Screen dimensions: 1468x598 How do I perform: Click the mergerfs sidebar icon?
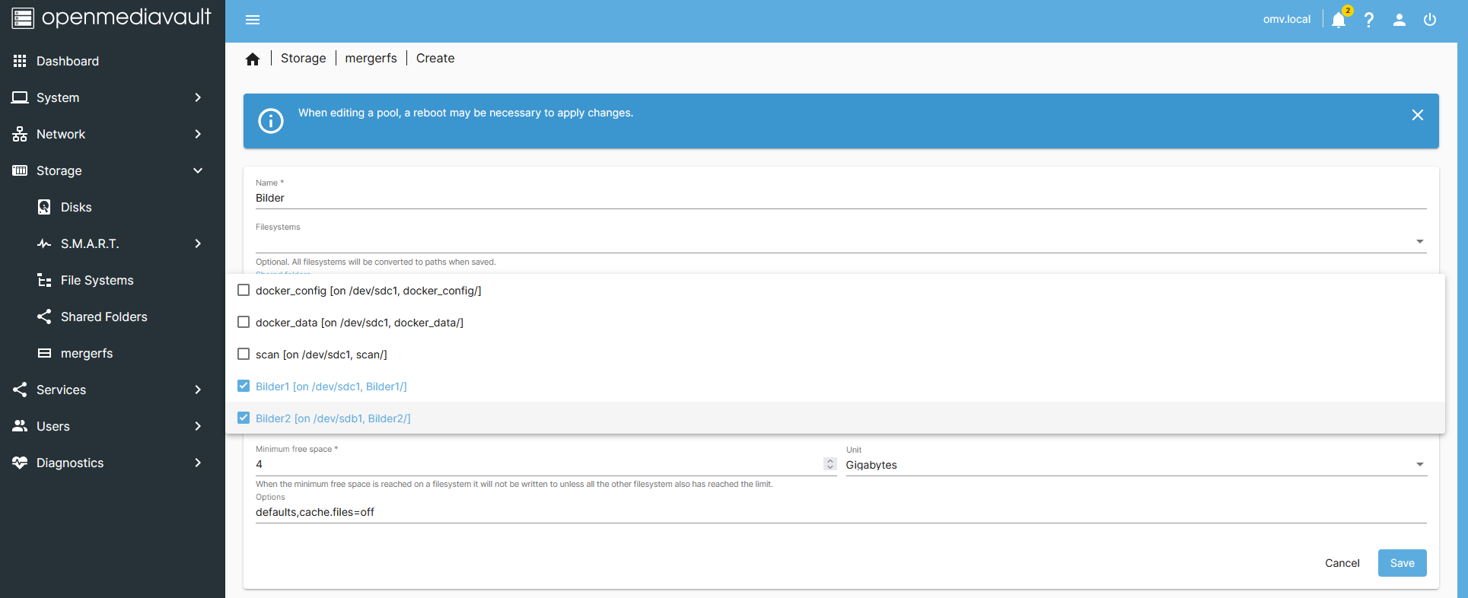click(44, 353)
